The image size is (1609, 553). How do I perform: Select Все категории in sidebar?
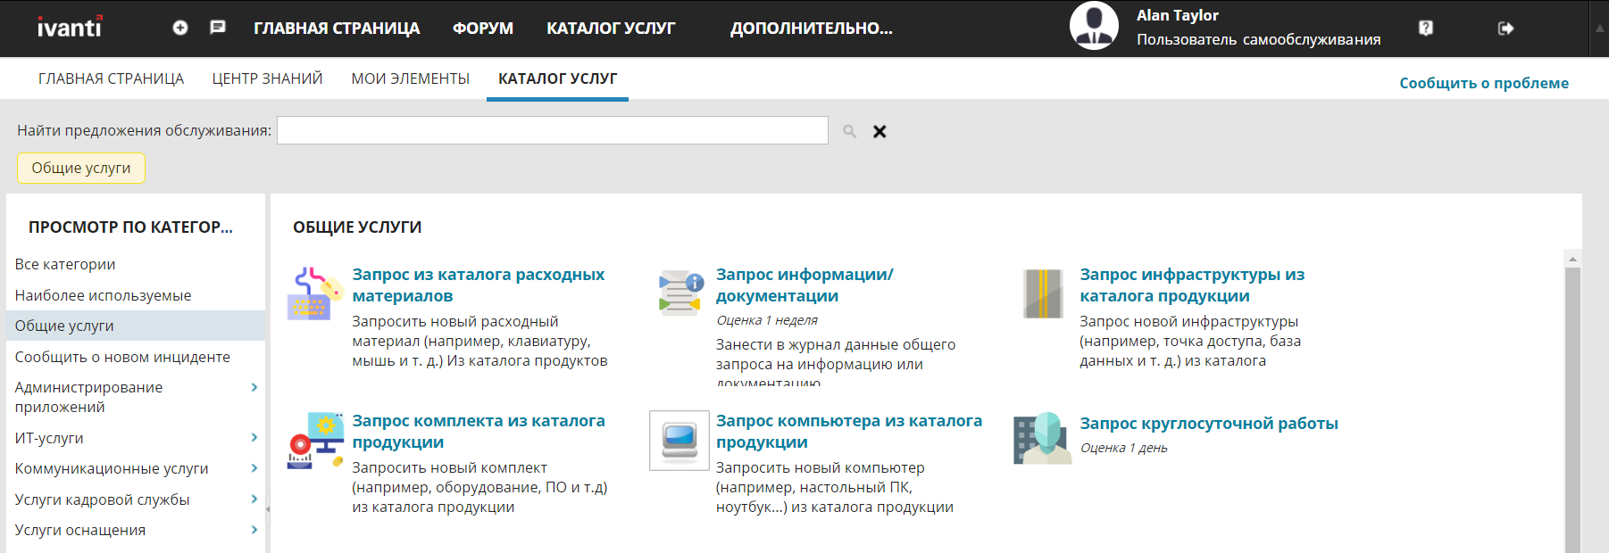tap(65, 264)
